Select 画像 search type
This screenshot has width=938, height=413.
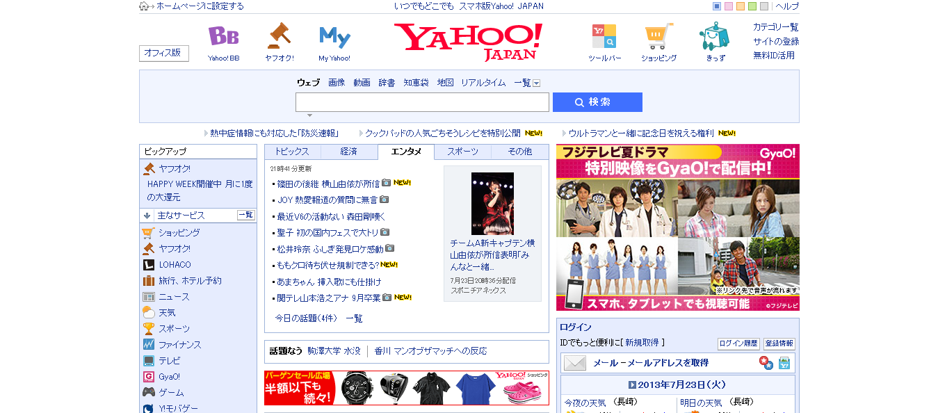click(337, 83)
